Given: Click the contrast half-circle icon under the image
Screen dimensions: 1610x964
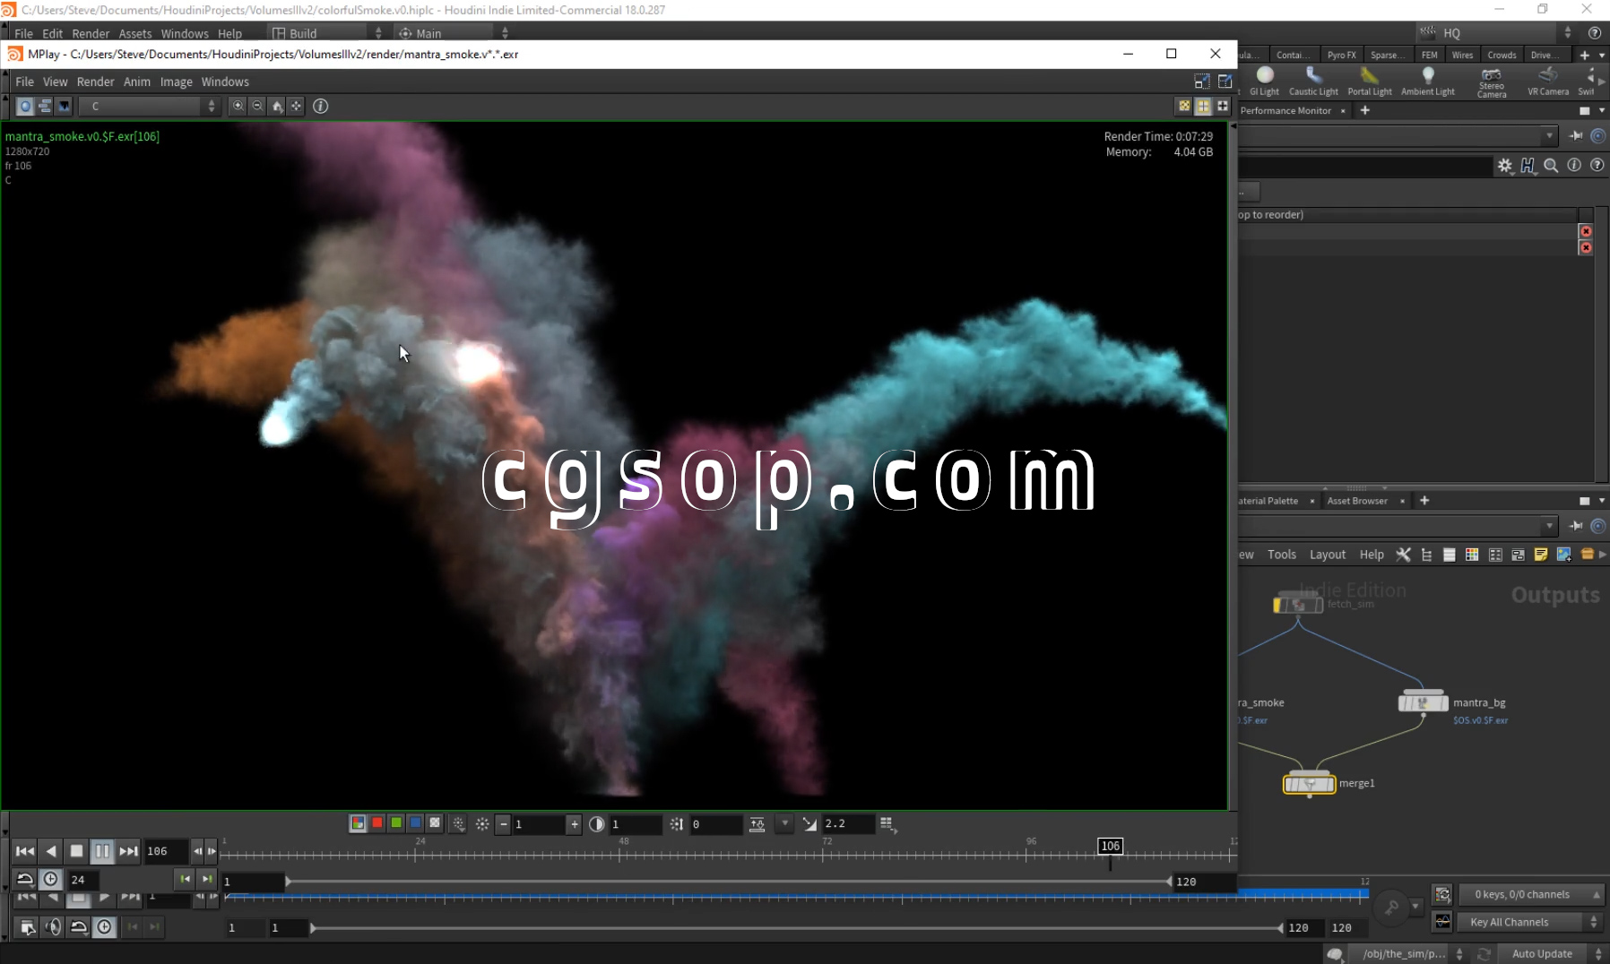Looking at the screenshot, I should point(597,823).
